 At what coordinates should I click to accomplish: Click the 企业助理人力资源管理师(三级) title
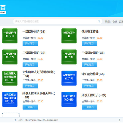click(39, 74)
